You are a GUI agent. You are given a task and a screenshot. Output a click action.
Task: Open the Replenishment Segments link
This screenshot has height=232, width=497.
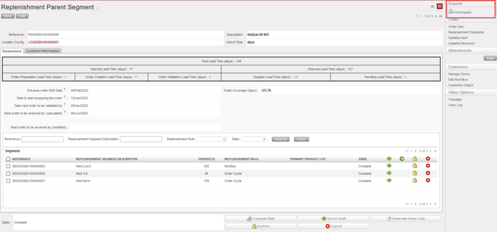click(x=466, y=32)
